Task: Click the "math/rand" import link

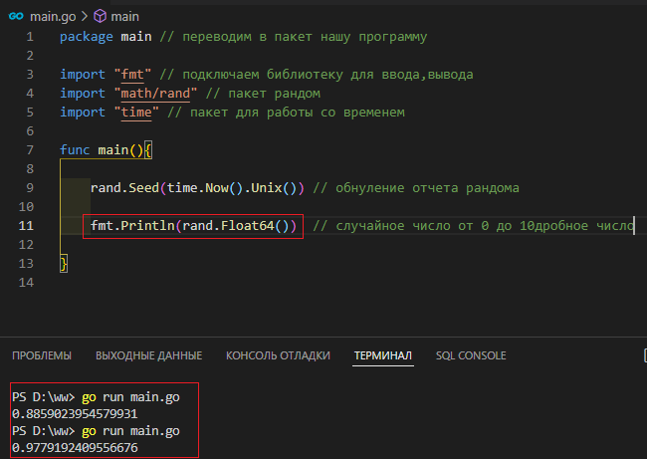Action: click(155, 94)
